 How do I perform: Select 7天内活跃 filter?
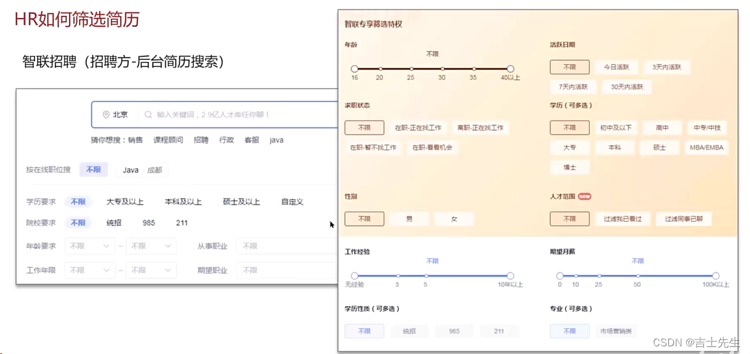(x=573, y=87)
